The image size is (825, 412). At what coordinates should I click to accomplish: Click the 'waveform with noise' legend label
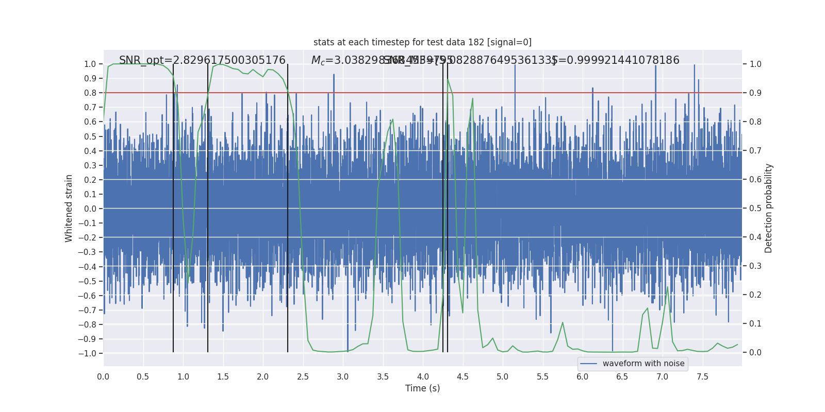pyautogui.click(x=643, y=364)
